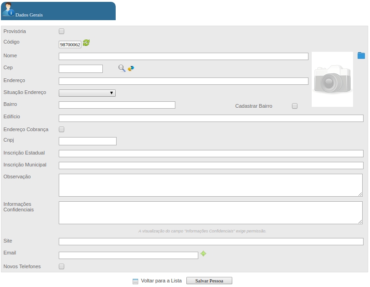Click the Novos Telefones label
The width and height of the screenshot is (370, 287).
click(x=22, y=266)
